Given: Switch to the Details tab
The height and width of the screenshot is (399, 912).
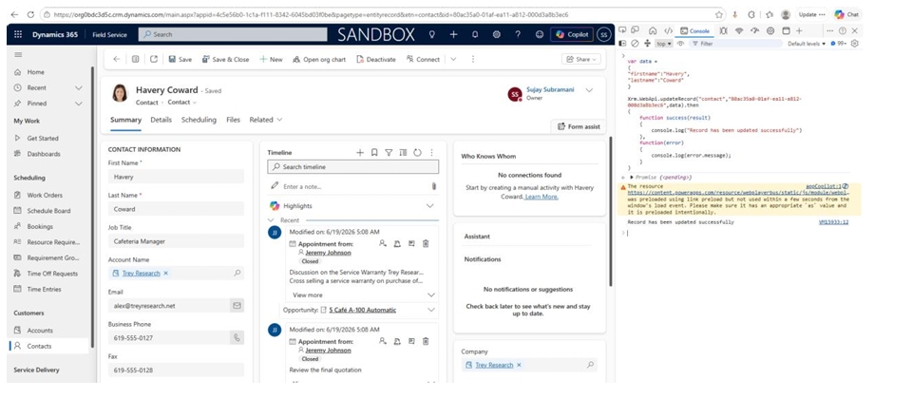Looking at the screenshot, I should (161, 120).
